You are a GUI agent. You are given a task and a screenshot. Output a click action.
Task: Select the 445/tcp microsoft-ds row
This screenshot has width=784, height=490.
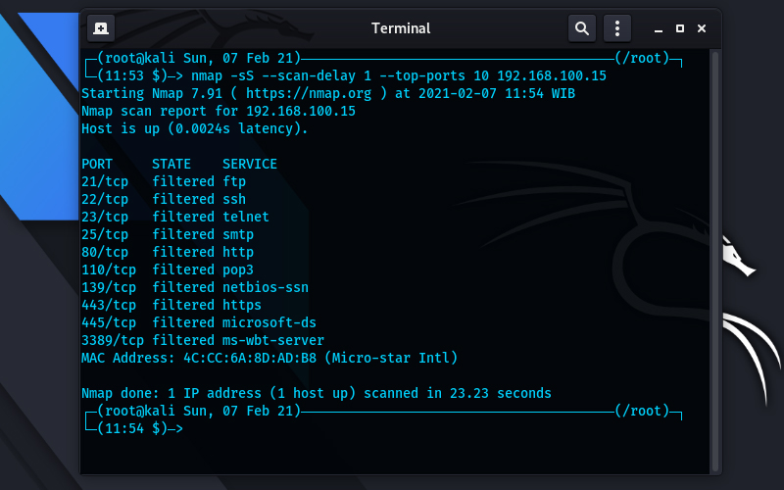tap(199, 323)
